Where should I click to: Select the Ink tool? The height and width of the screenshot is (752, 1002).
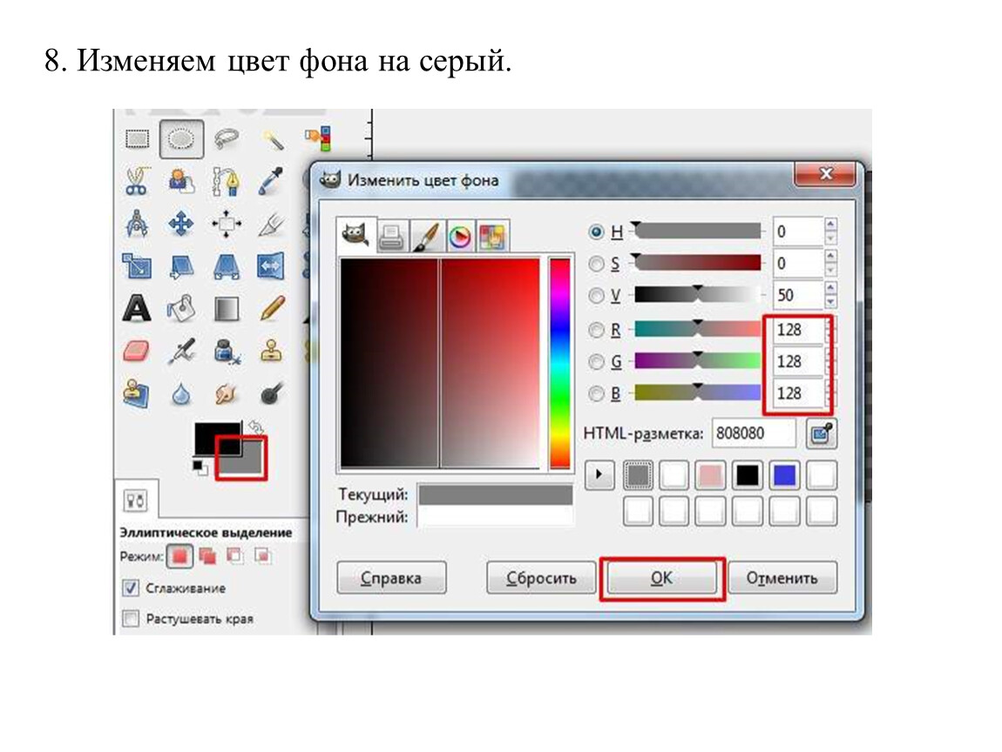(x=227, y=351)
